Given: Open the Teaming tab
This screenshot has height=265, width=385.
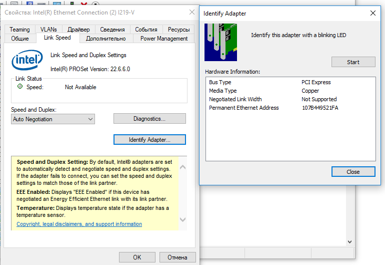Looking at the screenshot, I should pos(19,29).
